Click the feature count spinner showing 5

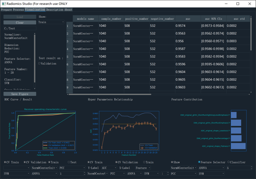click(x=239, y=168)
